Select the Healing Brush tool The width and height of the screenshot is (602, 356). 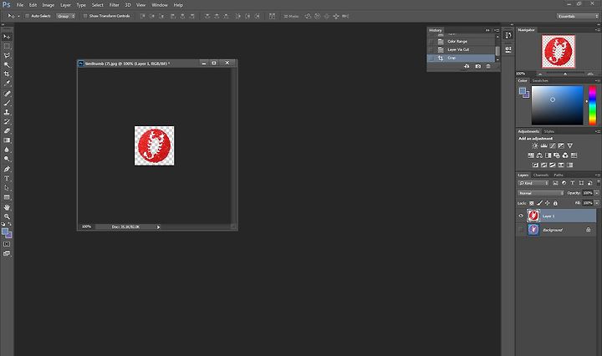(x=7, y=94)
